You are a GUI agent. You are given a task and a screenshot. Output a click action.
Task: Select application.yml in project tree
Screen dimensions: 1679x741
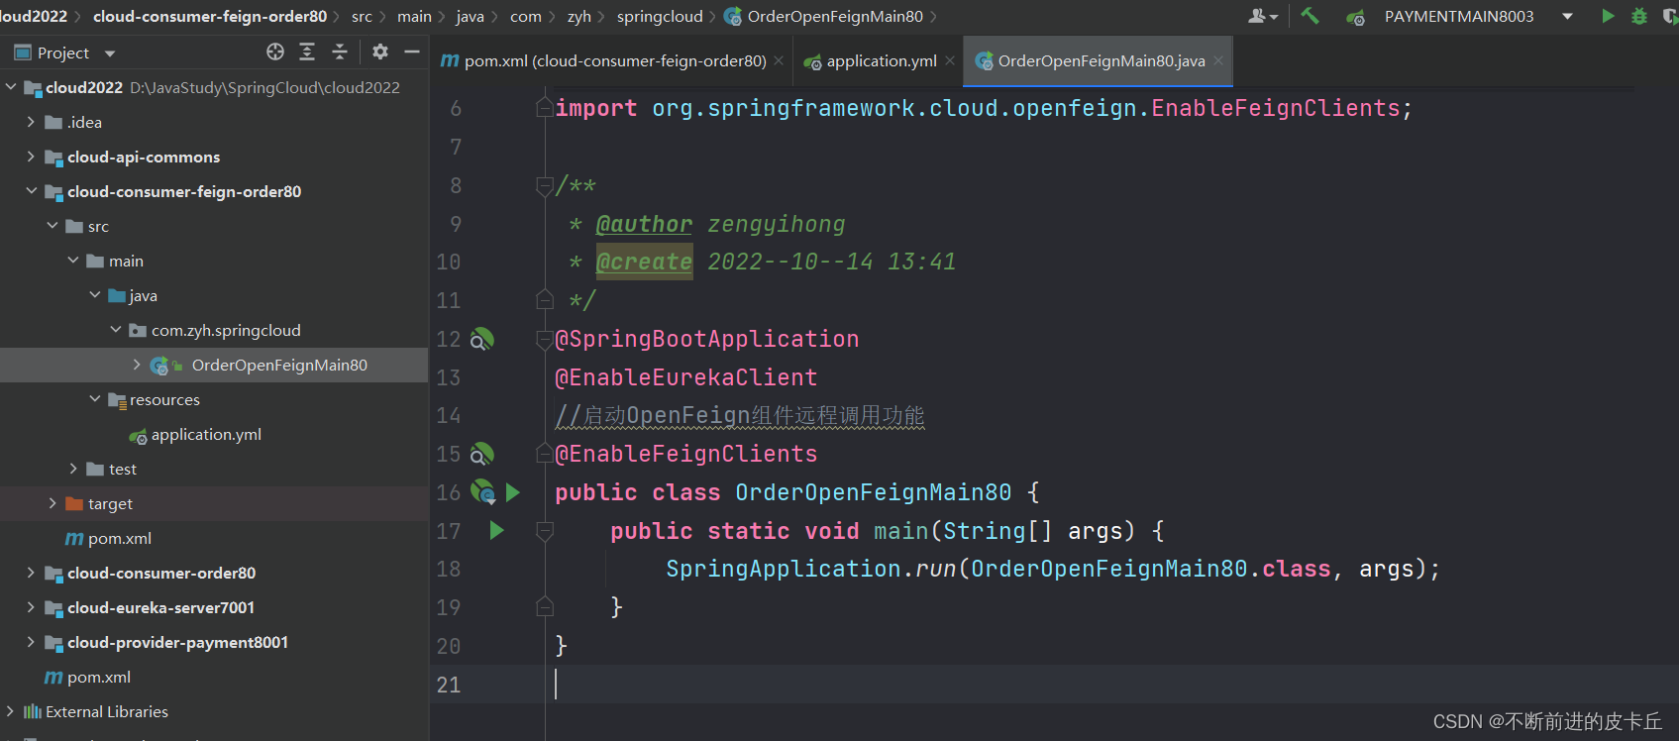(206, 434)
